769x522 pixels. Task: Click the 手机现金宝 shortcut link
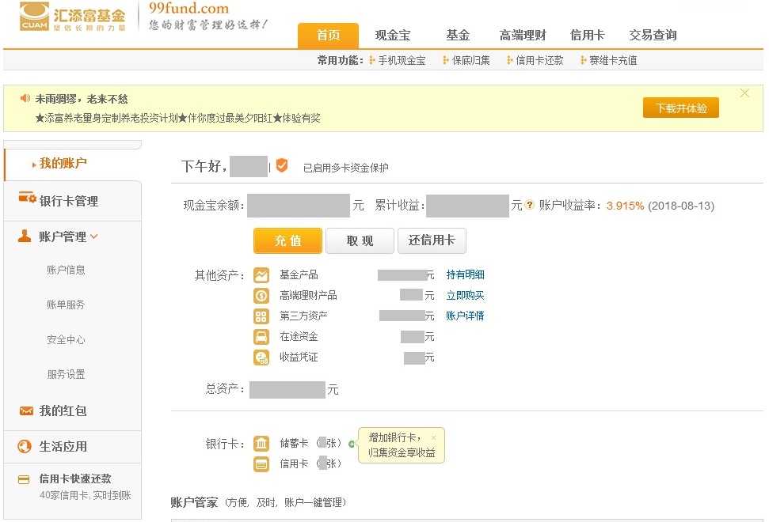click(x=401, y=60)
